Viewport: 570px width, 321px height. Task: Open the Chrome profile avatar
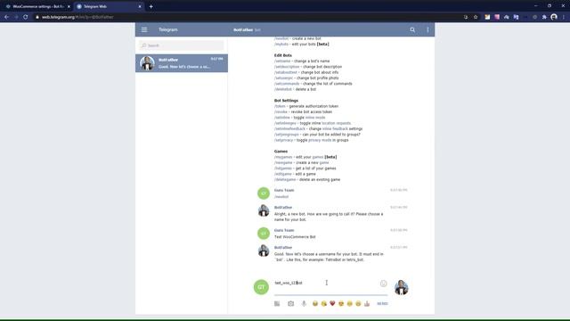(x=554, y=17)
